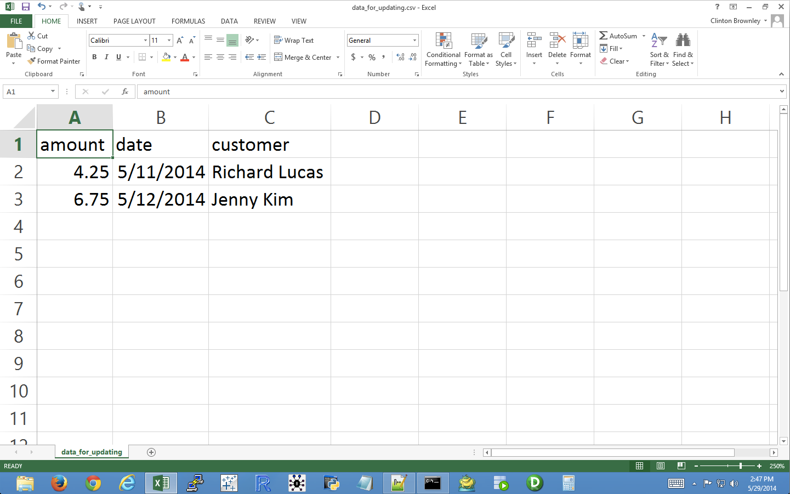790x494 pixels.
Task: Select the Format Painter tool
Action: coord(53,61)
